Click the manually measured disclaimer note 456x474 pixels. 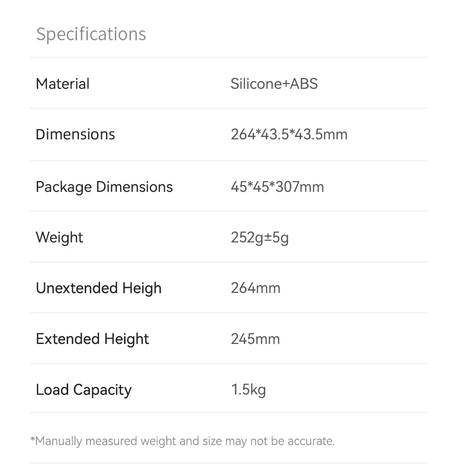click(182, 441)
